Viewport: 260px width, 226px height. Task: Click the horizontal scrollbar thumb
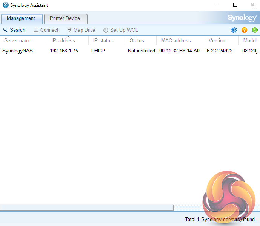[x=87, y=208]
